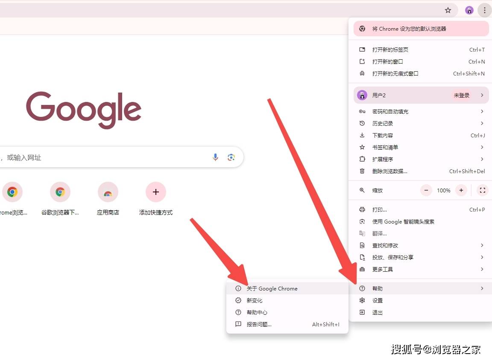The width and height of the screenshot is (492, 360).
Task: Click the new tab icon in menu
Action: click(362, 49)
